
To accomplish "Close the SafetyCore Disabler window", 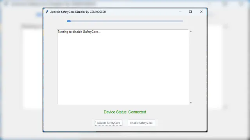I will [201, 12].
